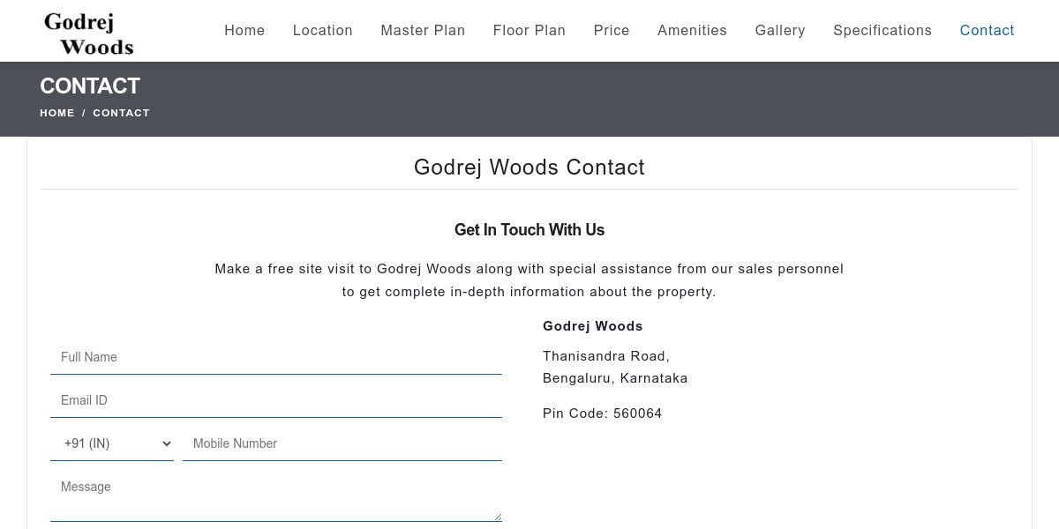
Task: Click the Godrej Woods logo
Action: coord(88,34)
